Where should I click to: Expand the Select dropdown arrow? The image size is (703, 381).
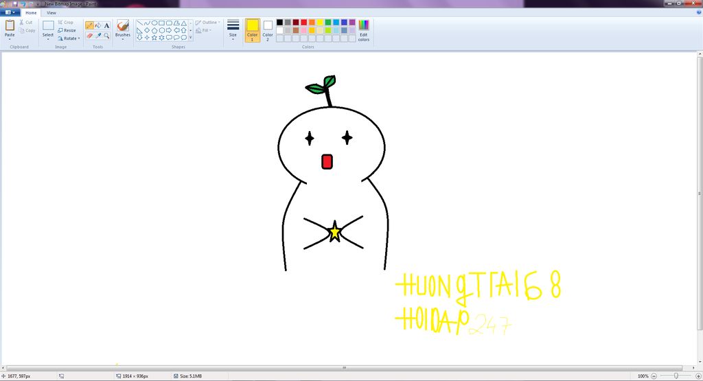pyautogui.click(x=48, y=39)
